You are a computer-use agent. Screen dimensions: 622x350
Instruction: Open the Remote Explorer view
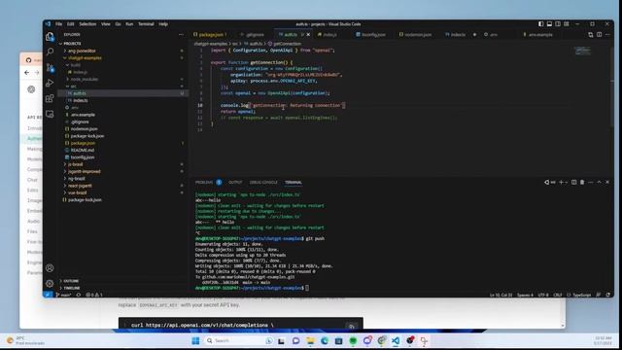50,114
